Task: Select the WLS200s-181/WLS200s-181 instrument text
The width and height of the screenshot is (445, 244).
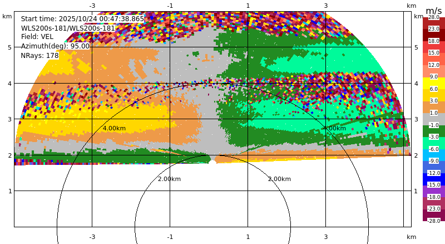Action: click(x=68, y=28)
